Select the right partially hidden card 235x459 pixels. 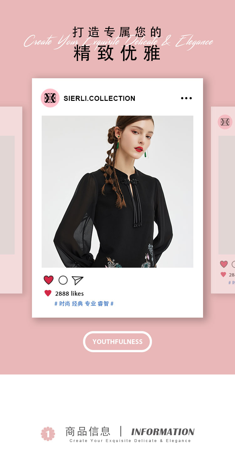[x=223, y=200]
